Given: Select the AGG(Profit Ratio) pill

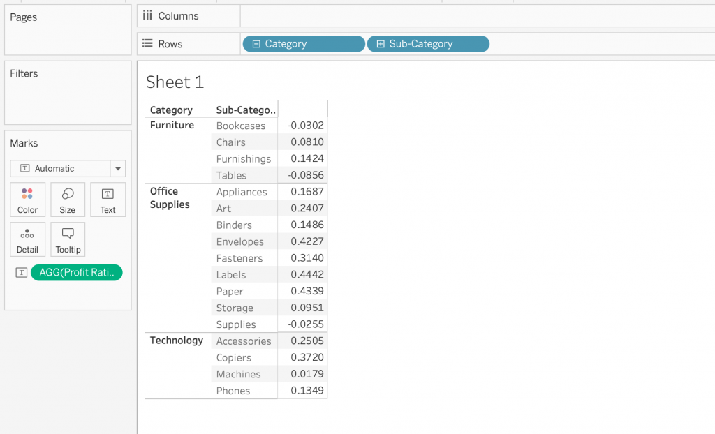Looking at the screenshot, I should pos(77,273).
